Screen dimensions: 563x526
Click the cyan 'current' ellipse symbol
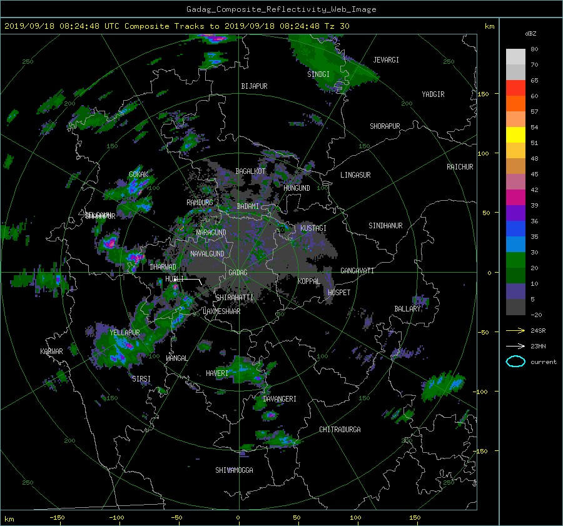pyautogui.click(x=515, y=362)
